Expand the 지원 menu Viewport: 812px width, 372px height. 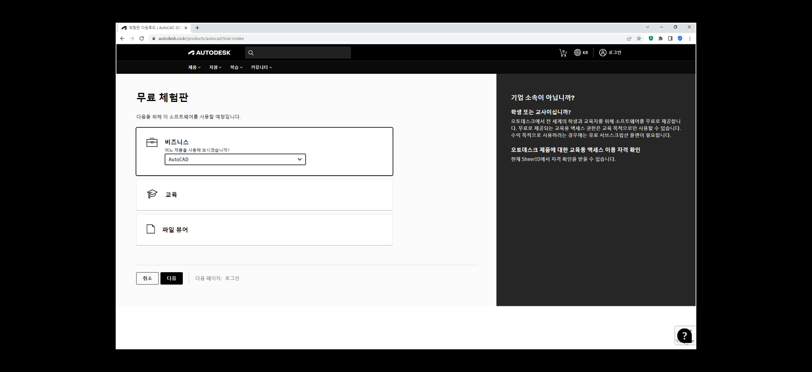tap(215, 67)
